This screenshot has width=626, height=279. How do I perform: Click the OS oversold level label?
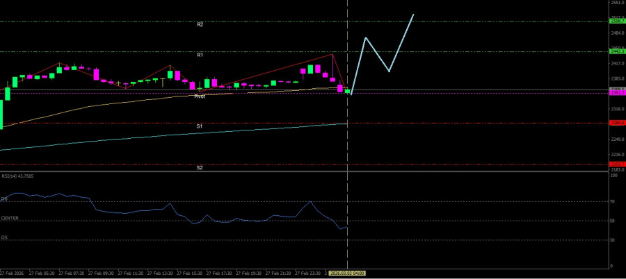(4, 237)
